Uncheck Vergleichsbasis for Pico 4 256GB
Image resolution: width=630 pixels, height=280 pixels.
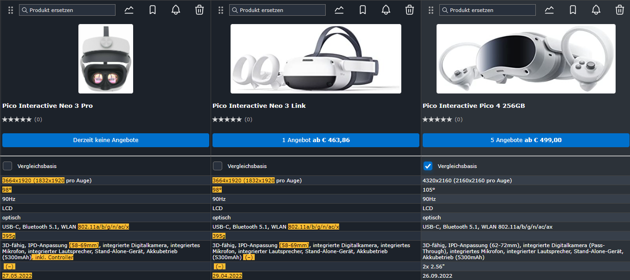[428, 166]
